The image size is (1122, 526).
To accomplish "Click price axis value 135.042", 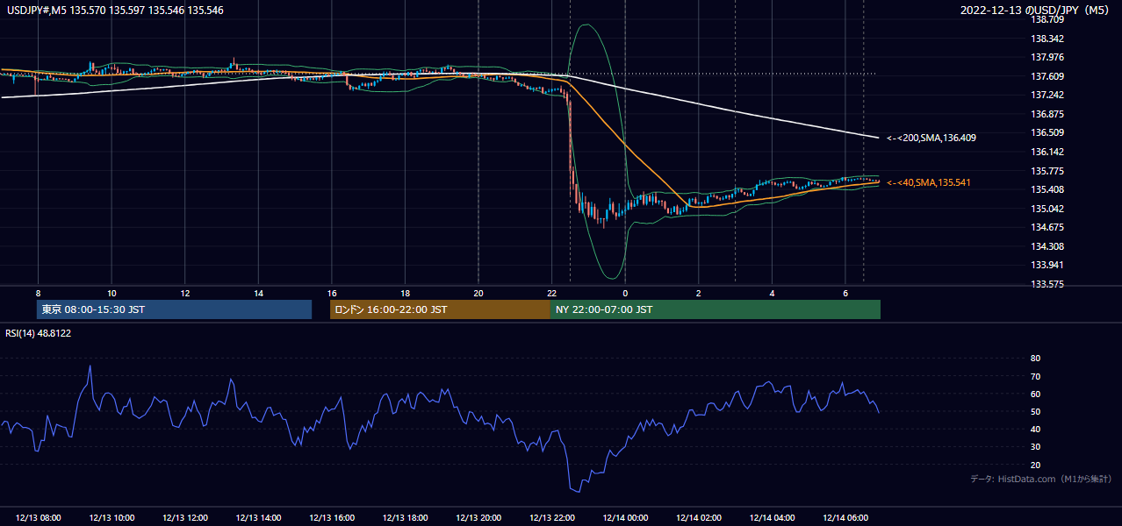I will [1046, 209].
